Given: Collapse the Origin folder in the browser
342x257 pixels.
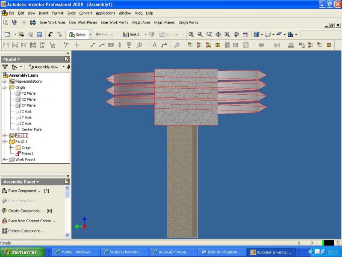Looking at the screenshot, I should [5, 87].
